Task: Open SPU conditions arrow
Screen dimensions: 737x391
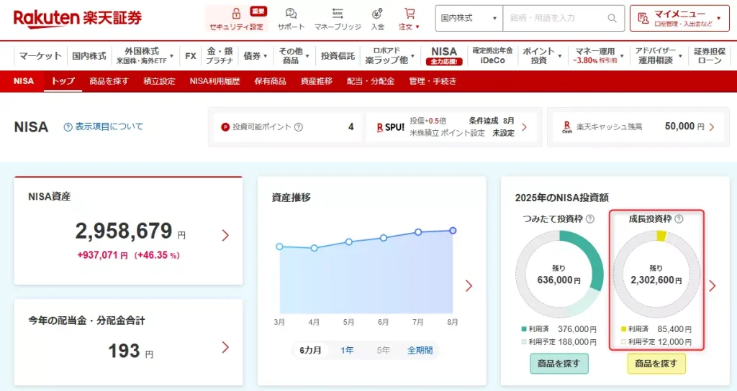Action: tap(525, 127)
